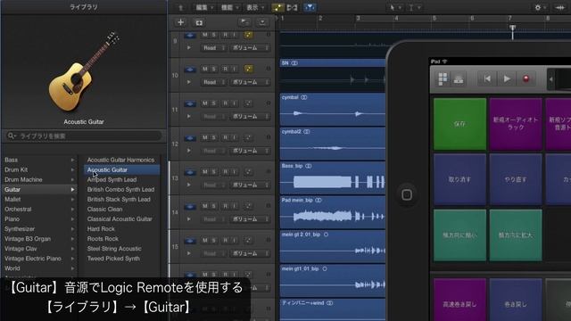The width and height of the screenshot is (571, 321).
Task: Toggle the yellow automation view button
Action: [x=277, y=7]
